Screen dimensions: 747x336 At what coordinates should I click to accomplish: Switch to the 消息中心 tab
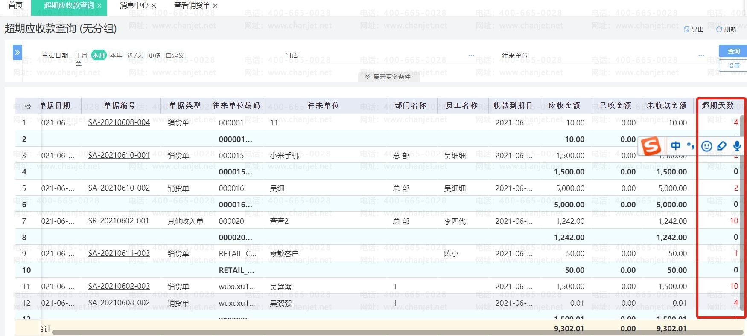click(134, 6)
